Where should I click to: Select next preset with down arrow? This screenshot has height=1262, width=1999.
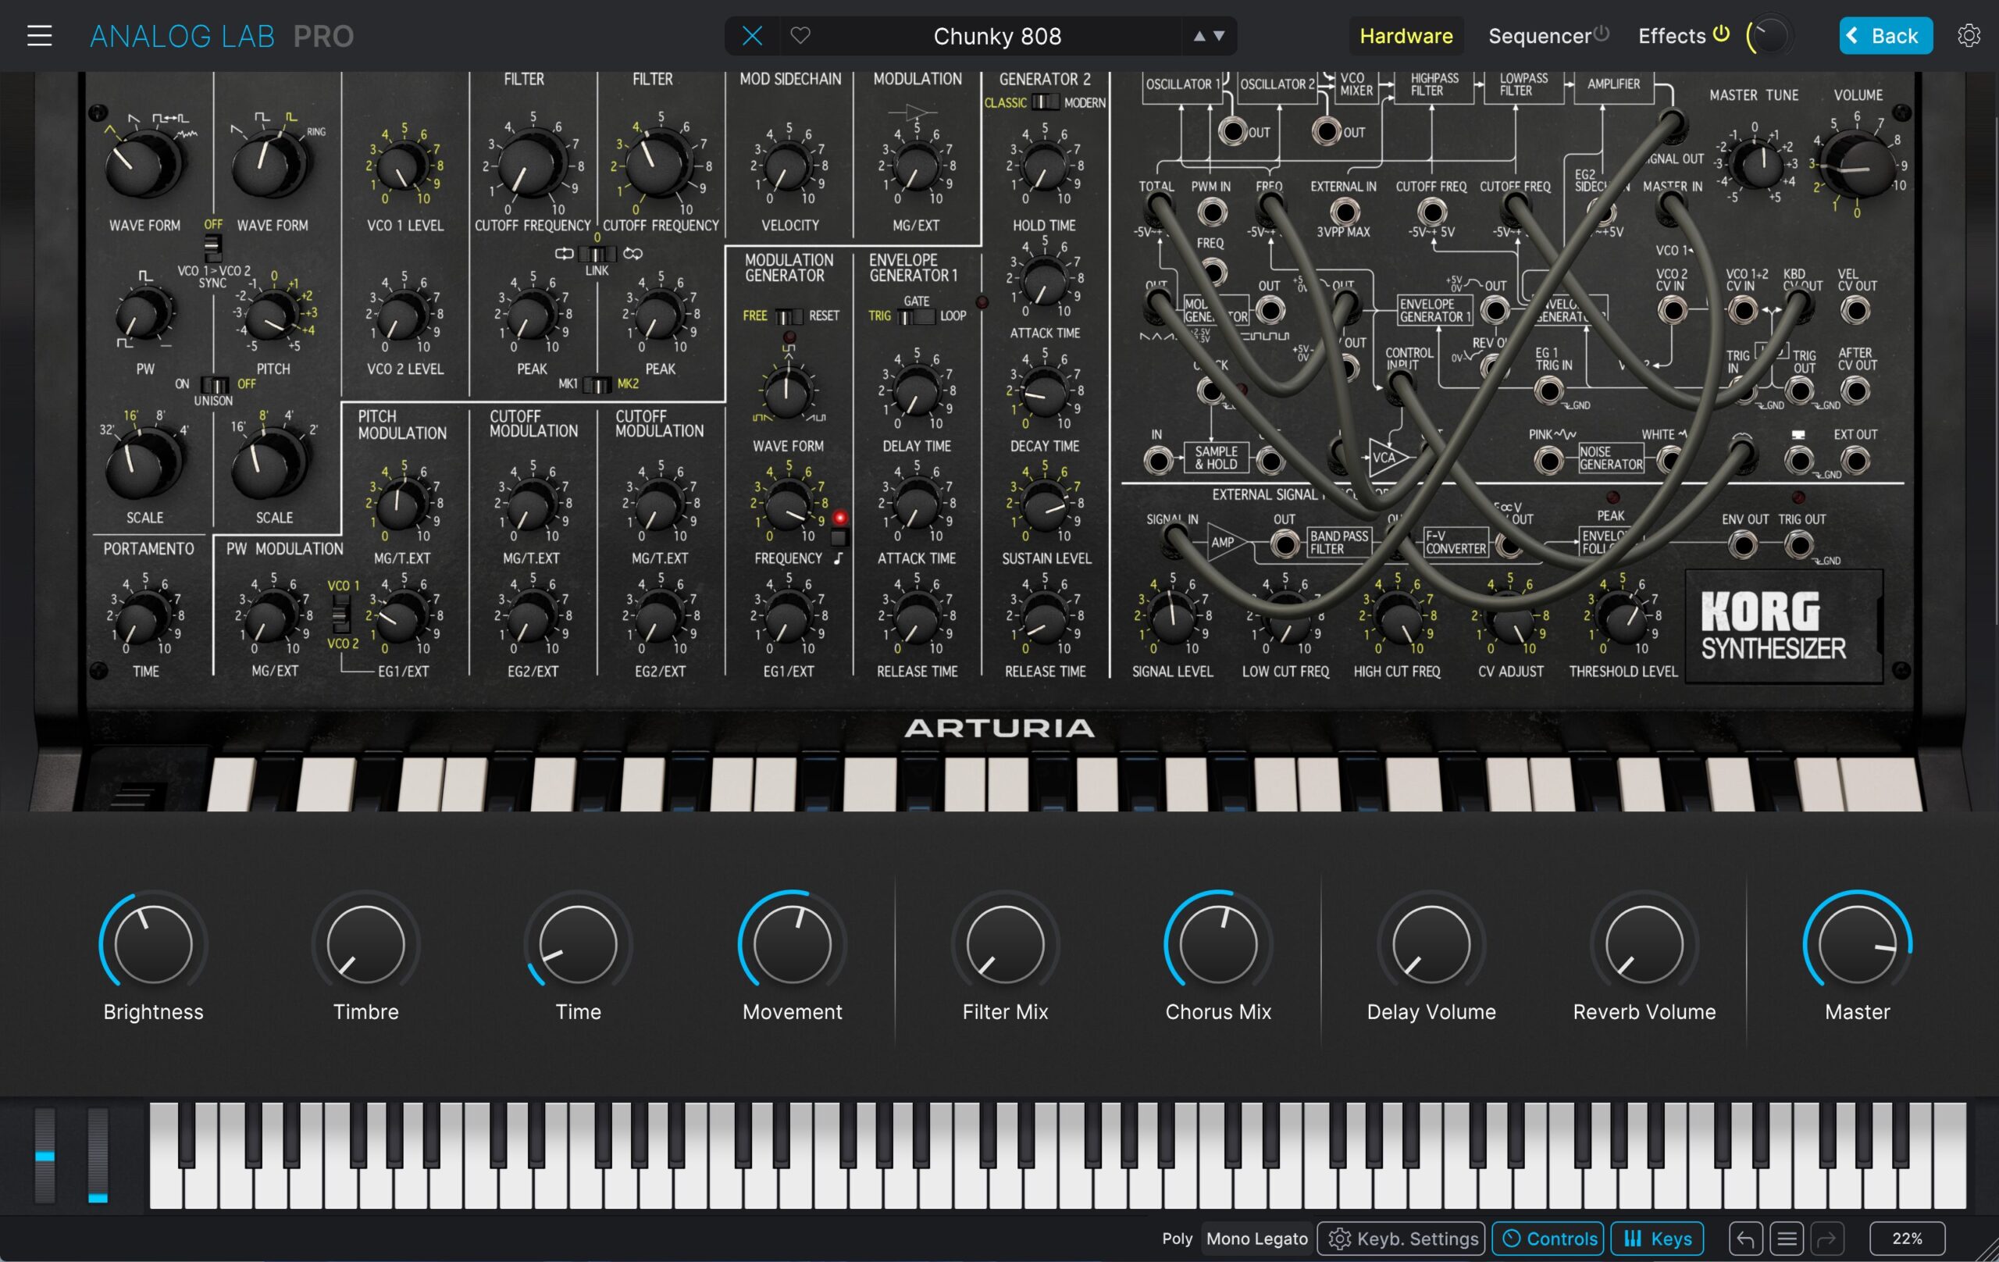point(1219,36)
